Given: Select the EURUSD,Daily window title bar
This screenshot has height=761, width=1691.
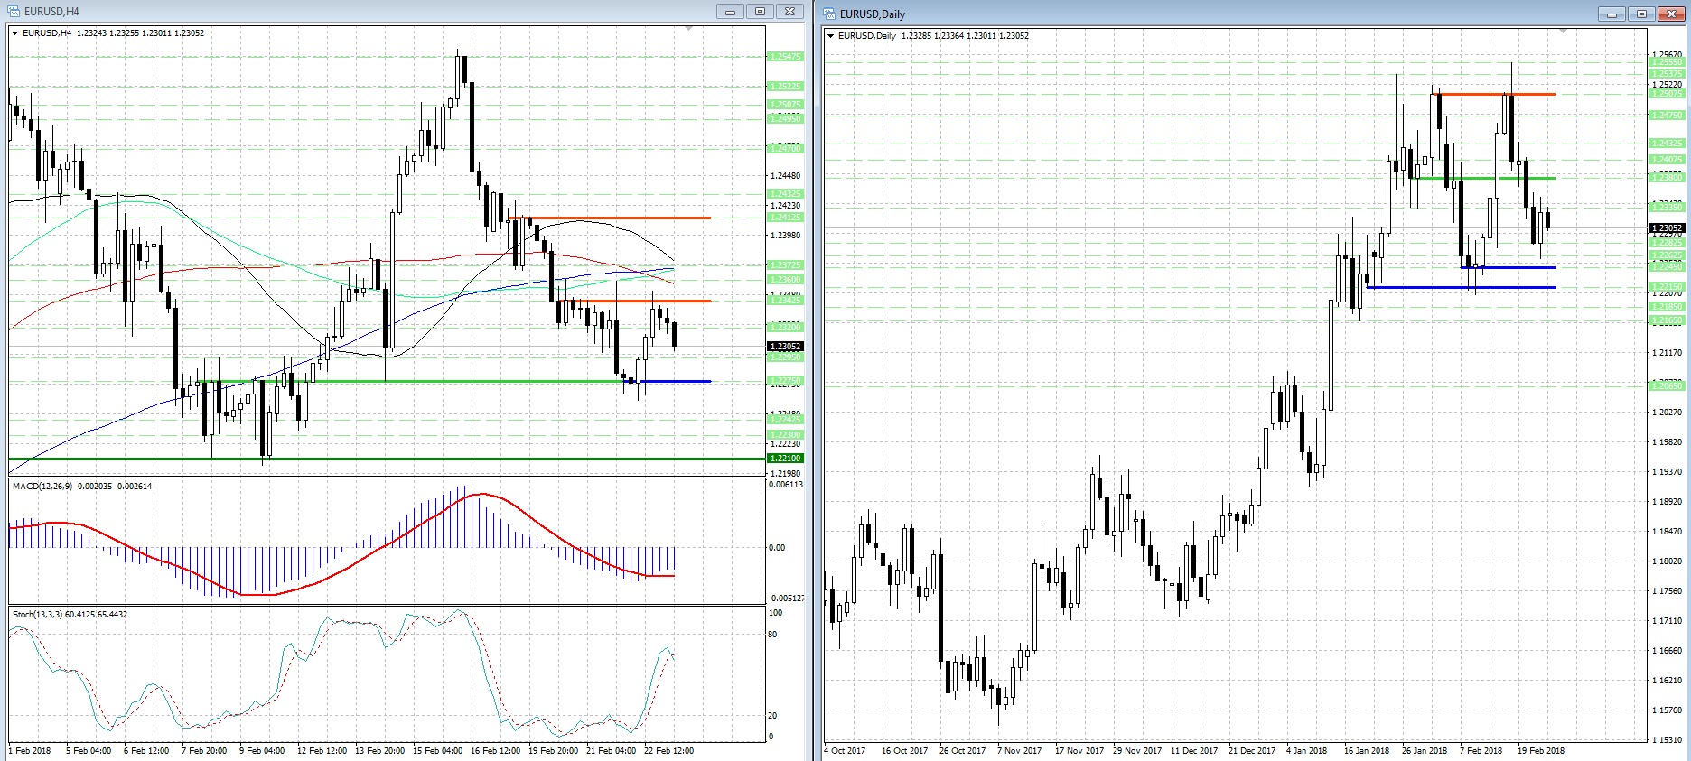Looking at the screenshot, I should (x=1174, y=14).
